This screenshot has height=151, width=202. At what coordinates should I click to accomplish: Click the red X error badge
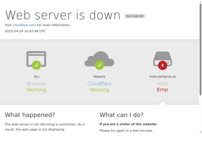[x=163, y=65]
